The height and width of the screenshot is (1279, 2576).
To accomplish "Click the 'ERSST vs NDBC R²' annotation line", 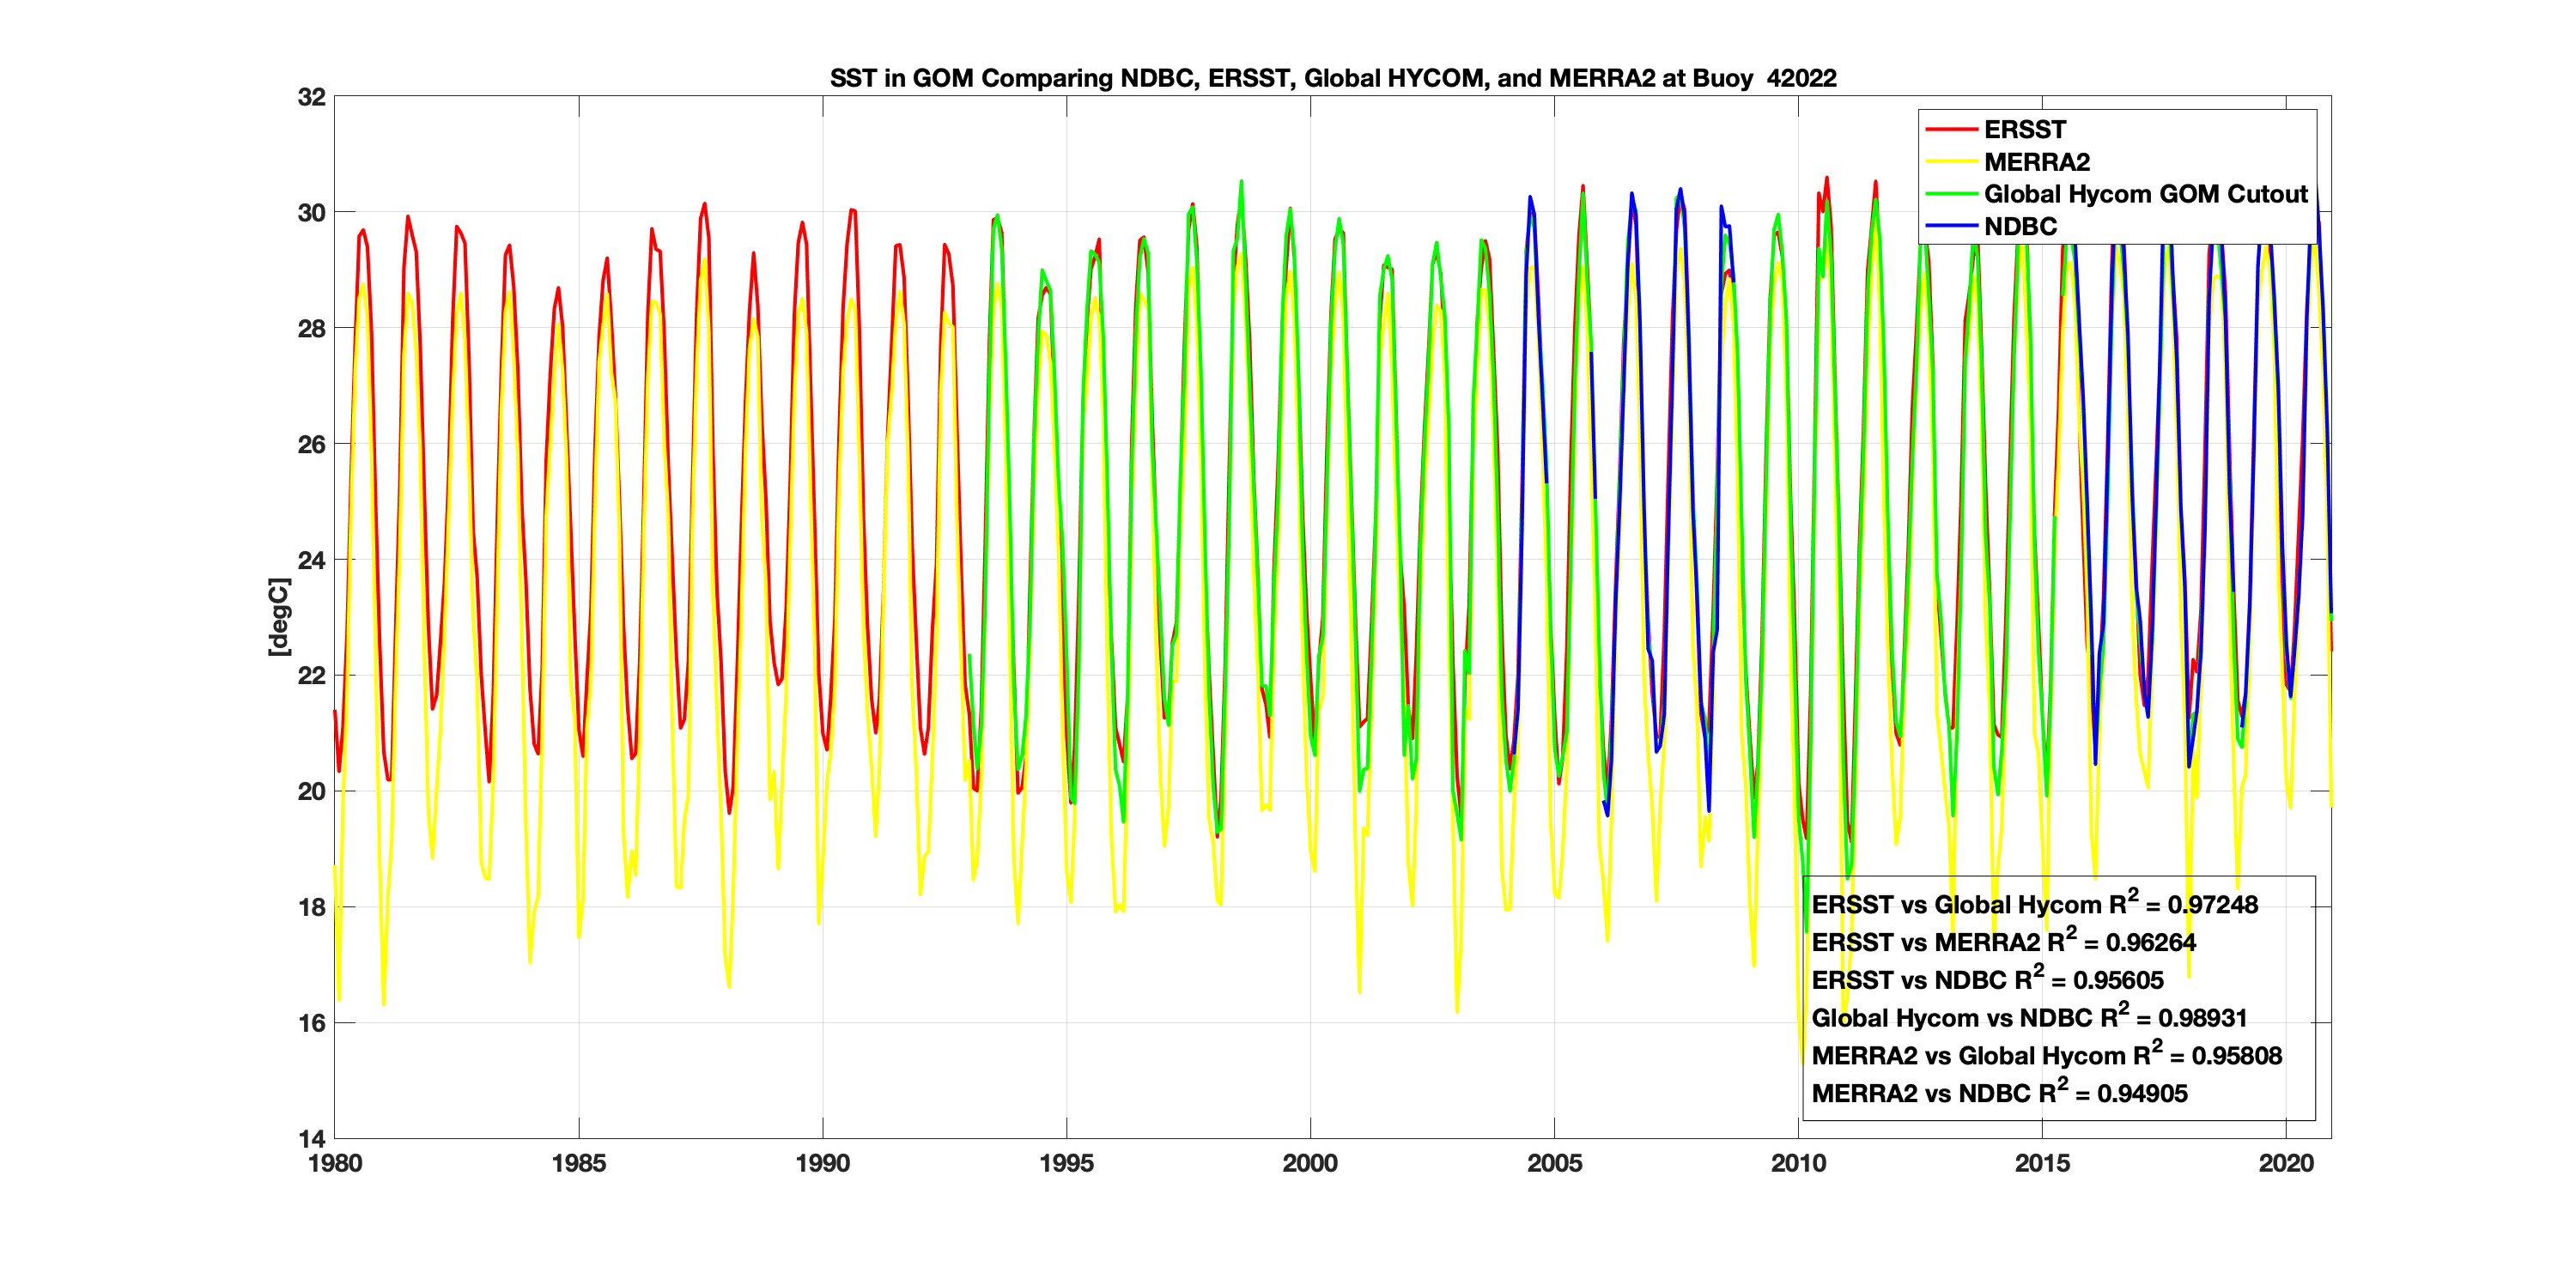I will click(x=1987, y=980).
